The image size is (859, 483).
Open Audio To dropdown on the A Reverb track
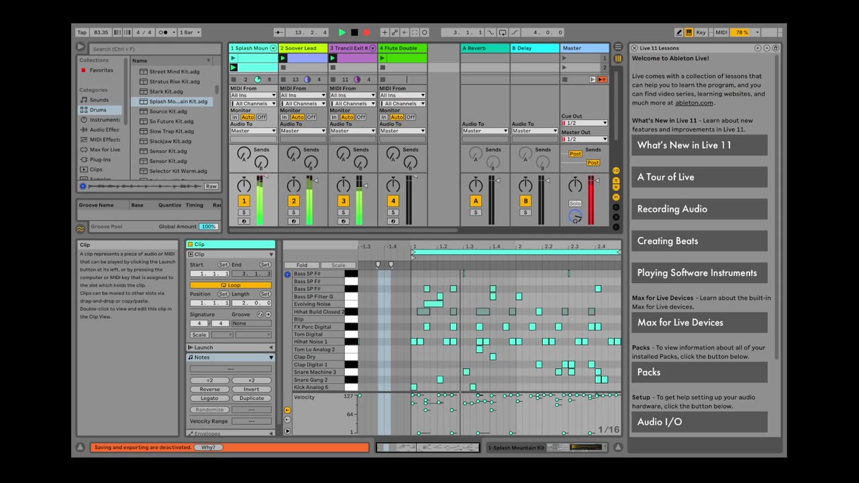485,131
